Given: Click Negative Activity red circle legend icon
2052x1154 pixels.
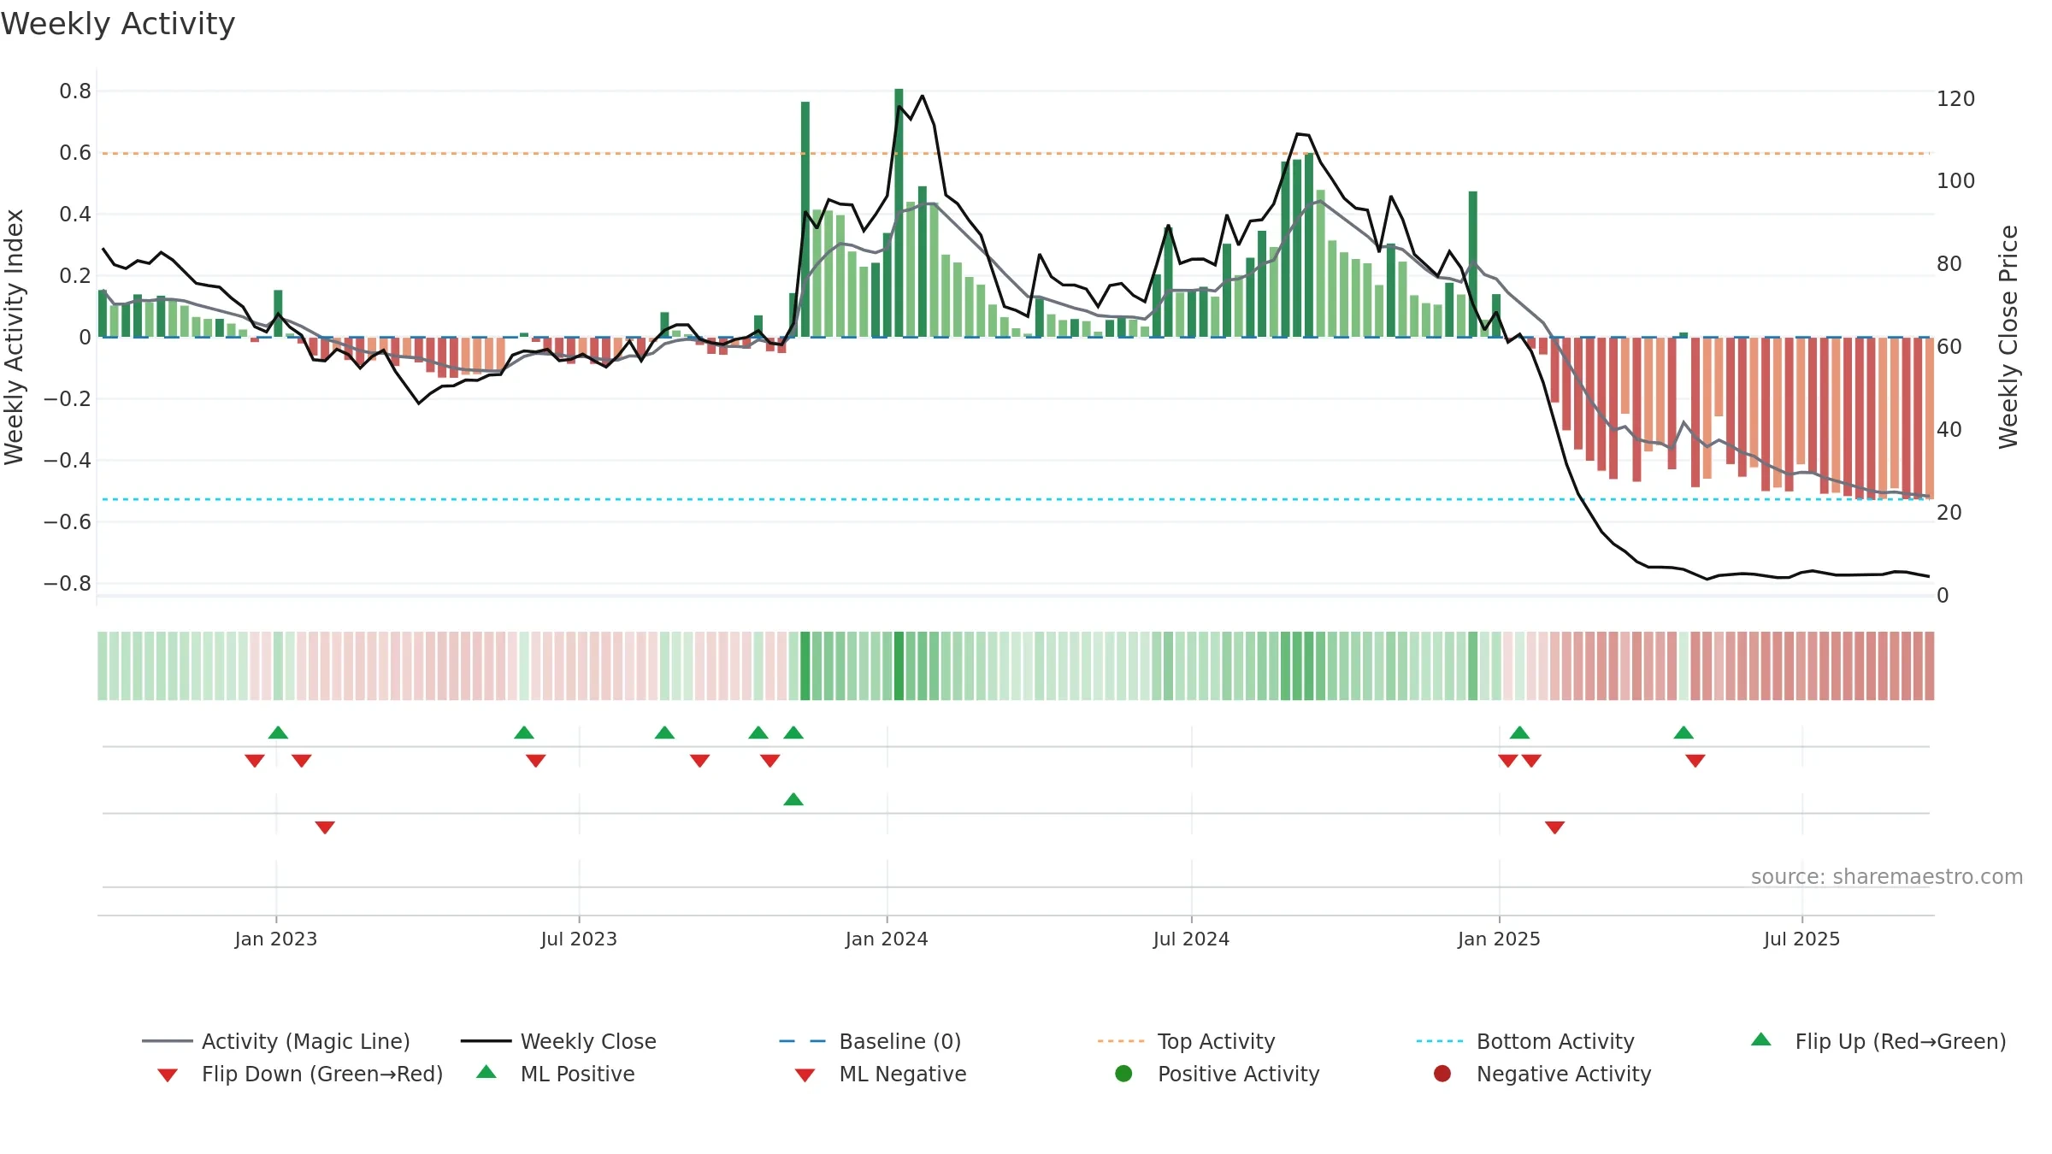Looking at the screenshot, I should click(1442, 1074).
